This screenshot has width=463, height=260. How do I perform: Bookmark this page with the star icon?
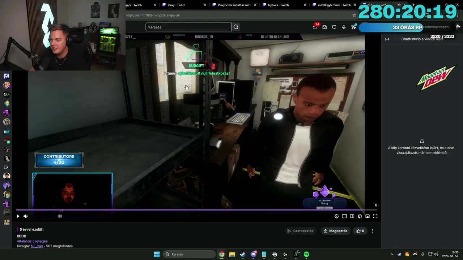pos(354,15)
